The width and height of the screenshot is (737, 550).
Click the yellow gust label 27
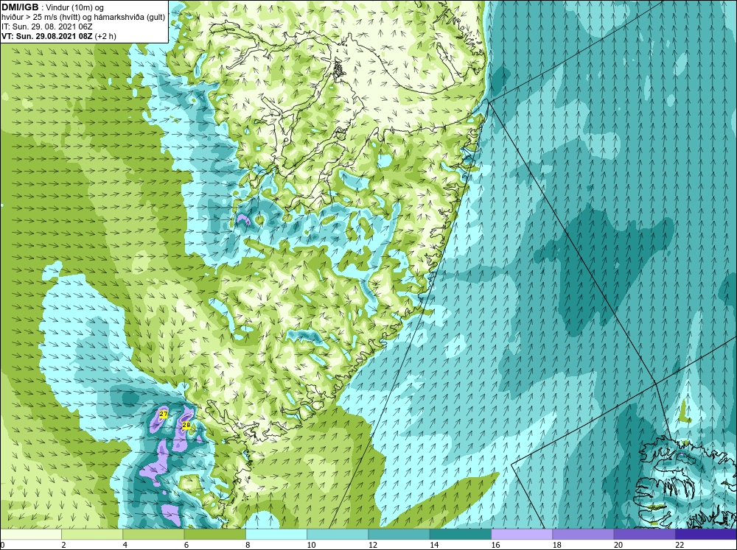click(x=163, y=414)
